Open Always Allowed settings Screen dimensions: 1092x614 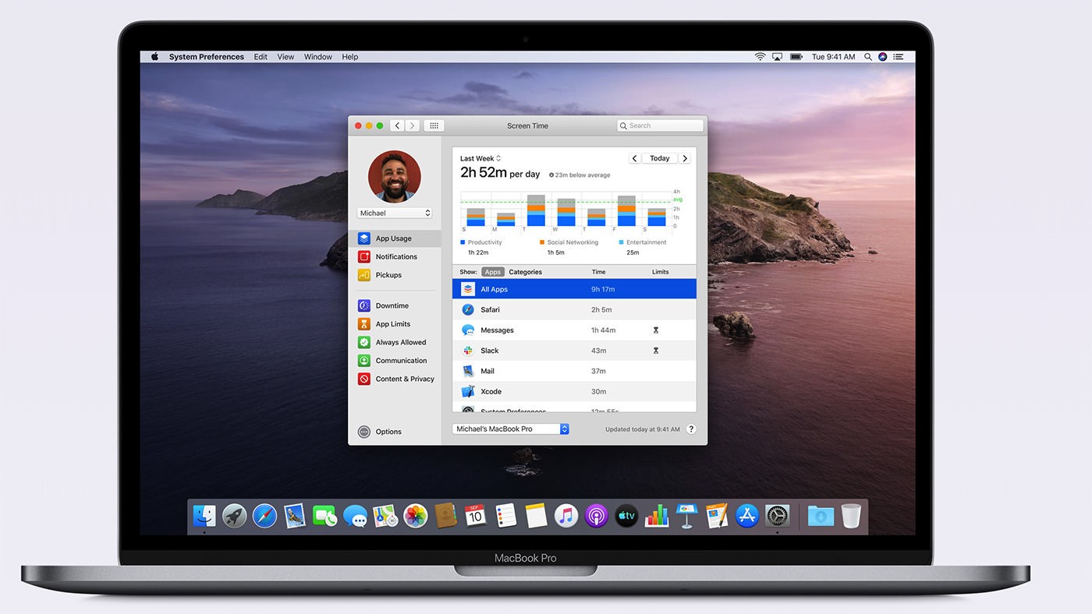(x=400, y=342)
